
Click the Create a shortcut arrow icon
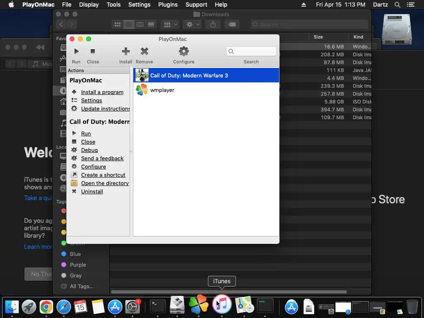click(x=74, y=175)
